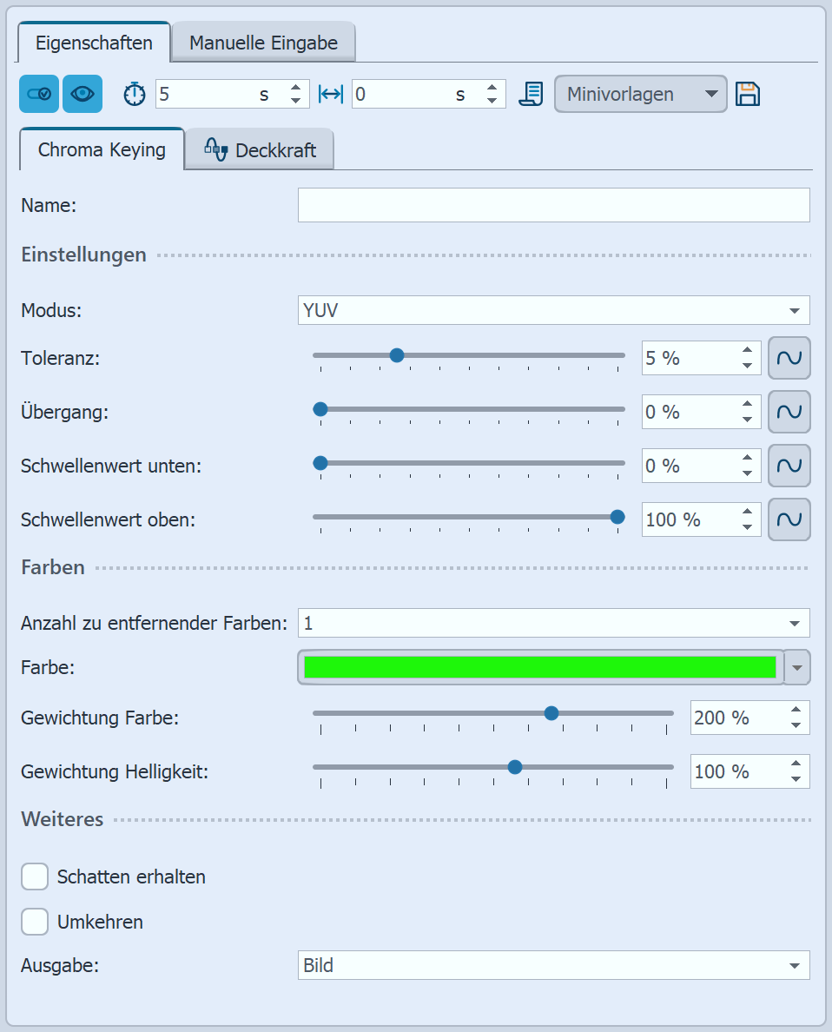Expand the Minivorlagen dropdown

tap(640, 94)
